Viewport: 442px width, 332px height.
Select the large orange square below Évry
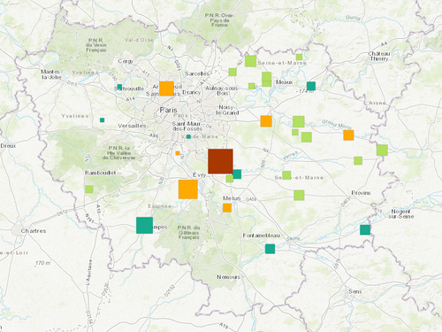pyautogui.click(x=188, y=189)
